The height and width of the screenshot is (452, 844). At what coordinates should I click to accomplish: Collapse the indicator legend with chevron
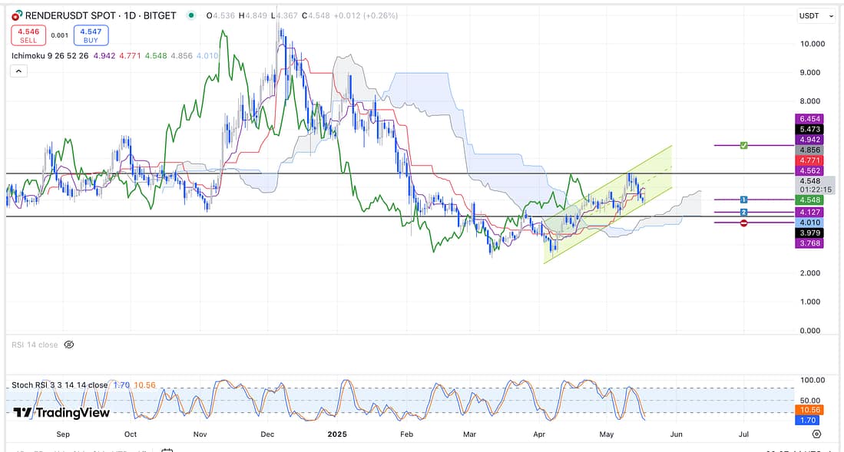click(18, 71)
